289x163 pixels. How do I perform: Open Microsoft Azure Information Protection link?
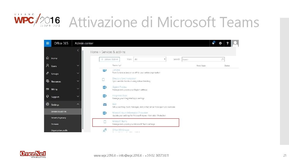(130, 113)
